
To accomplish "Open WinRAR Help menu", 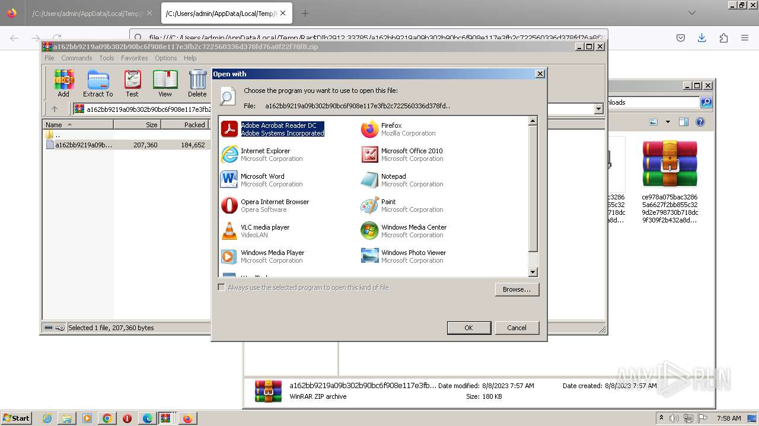I will click(x=190, y=58).
